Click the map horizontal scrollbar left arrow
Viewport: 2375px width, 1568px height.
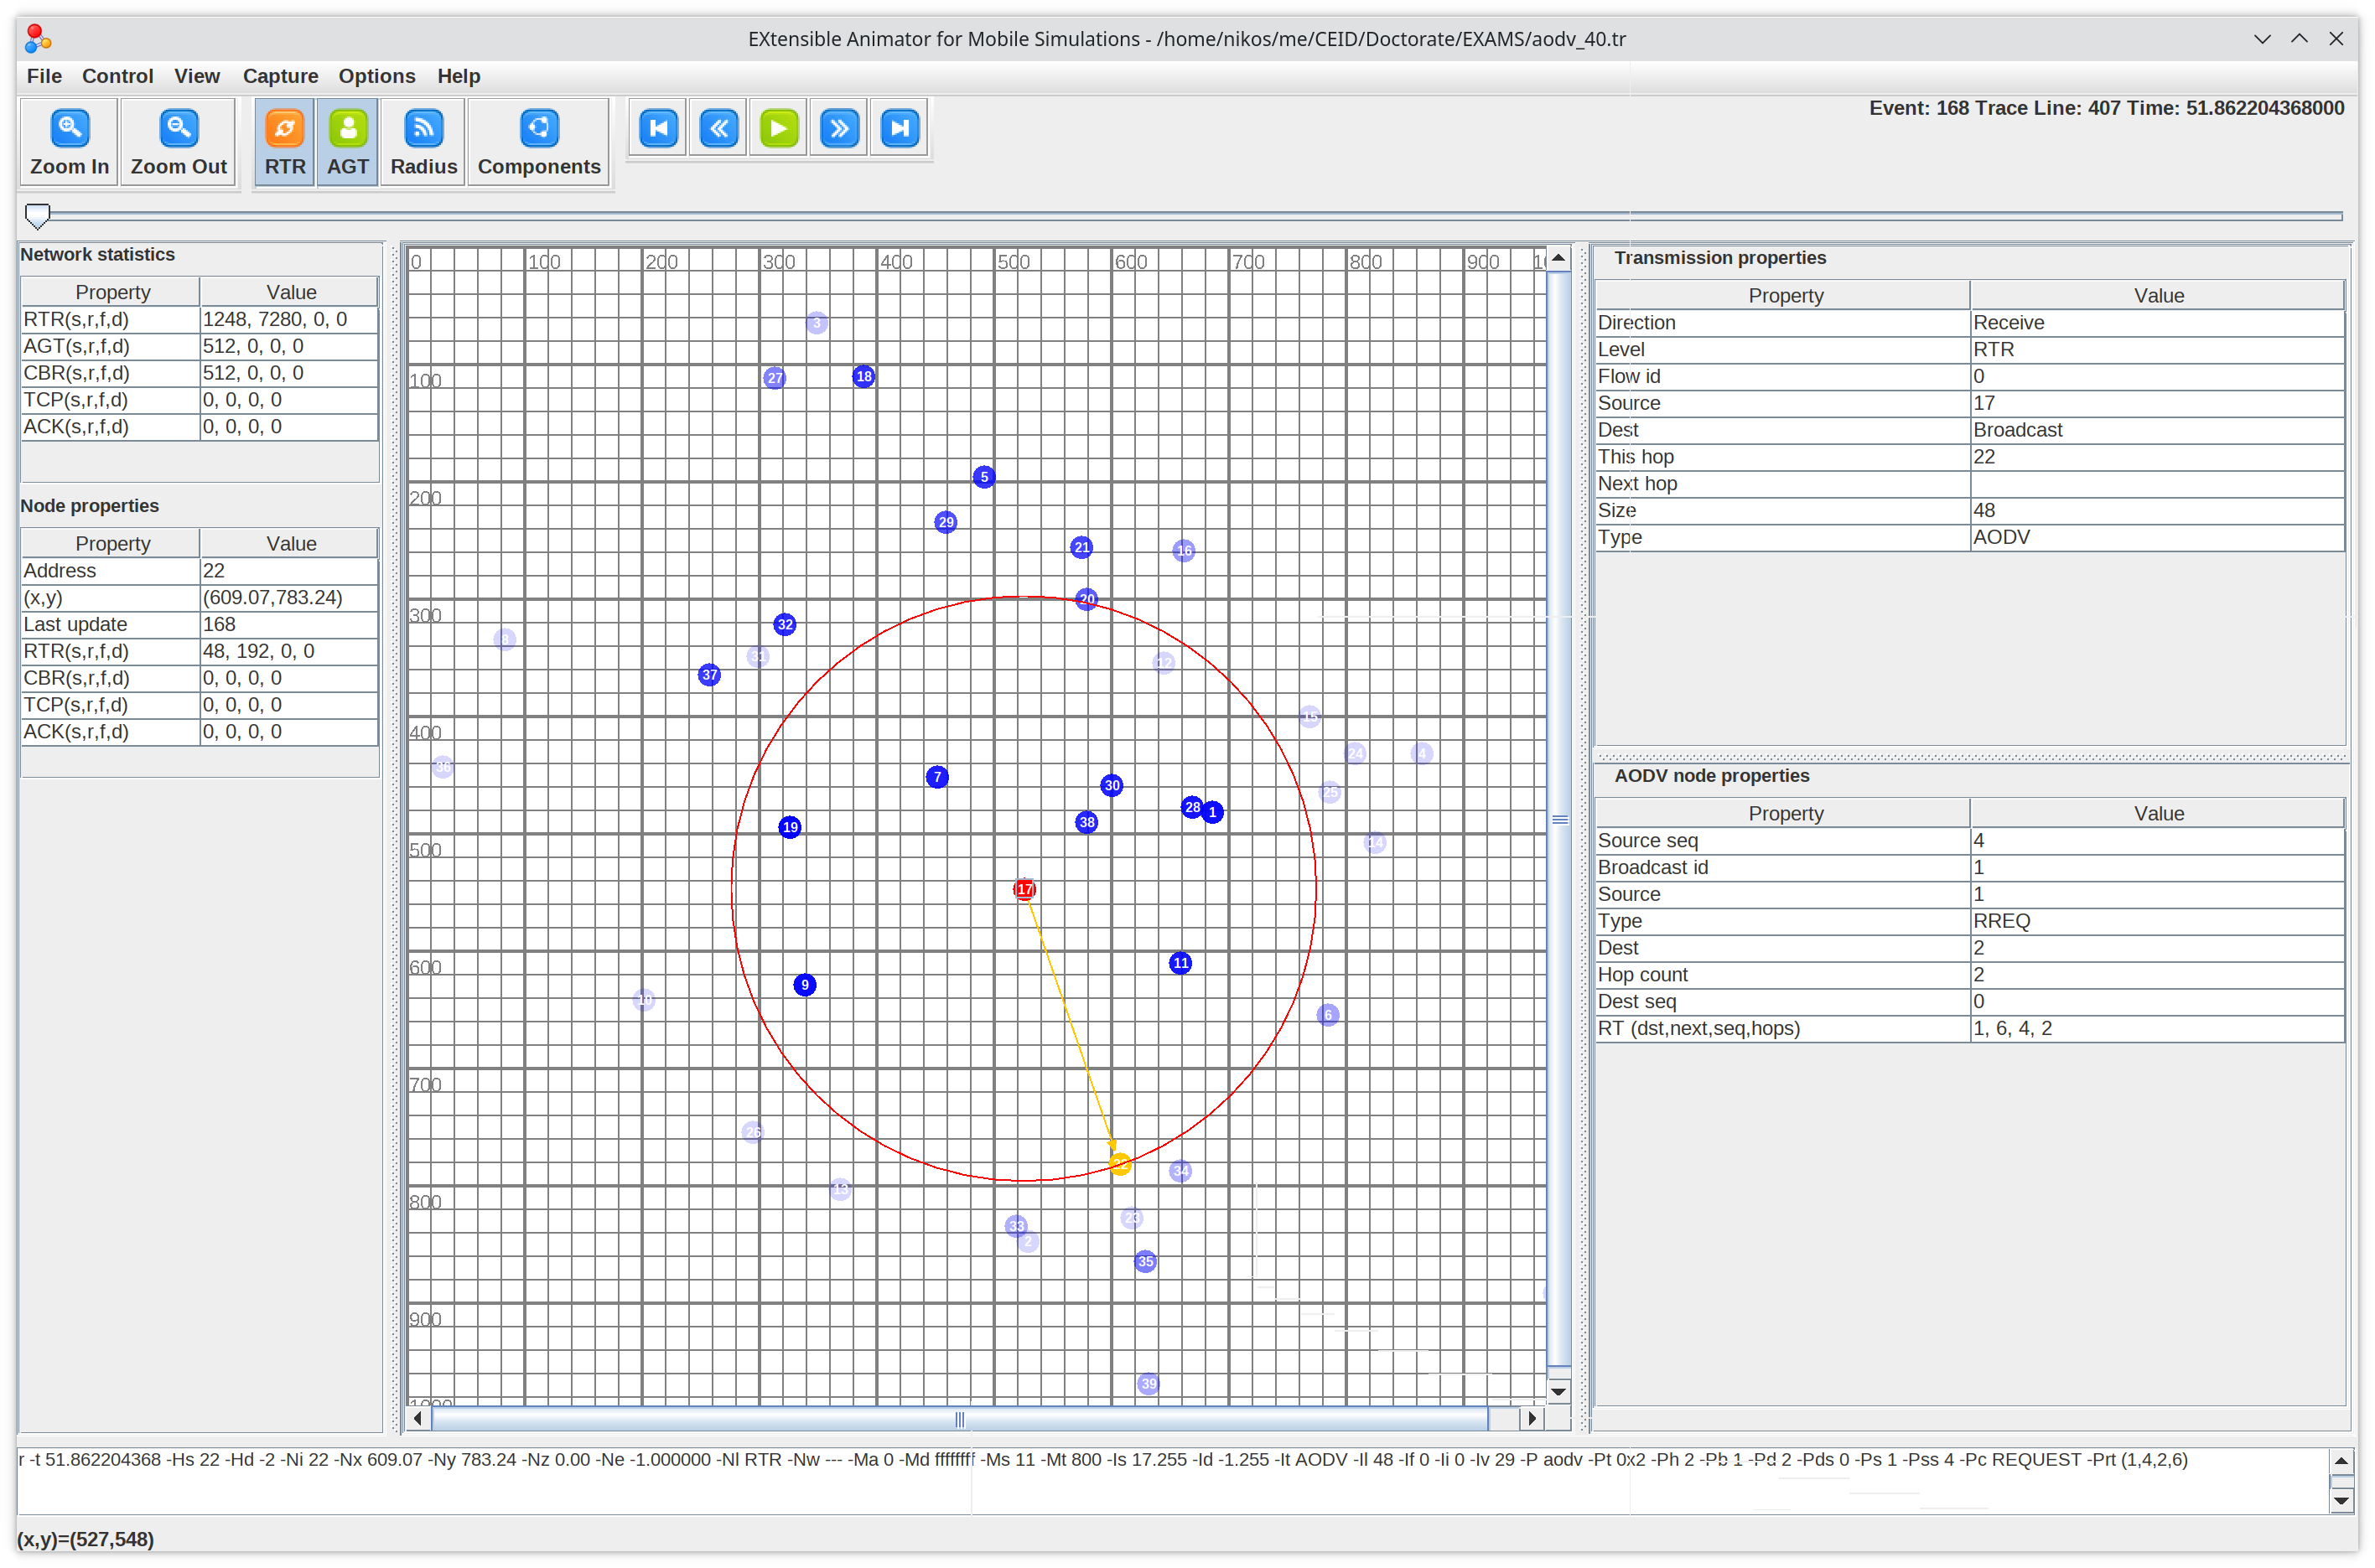(x=418, y=1418)
